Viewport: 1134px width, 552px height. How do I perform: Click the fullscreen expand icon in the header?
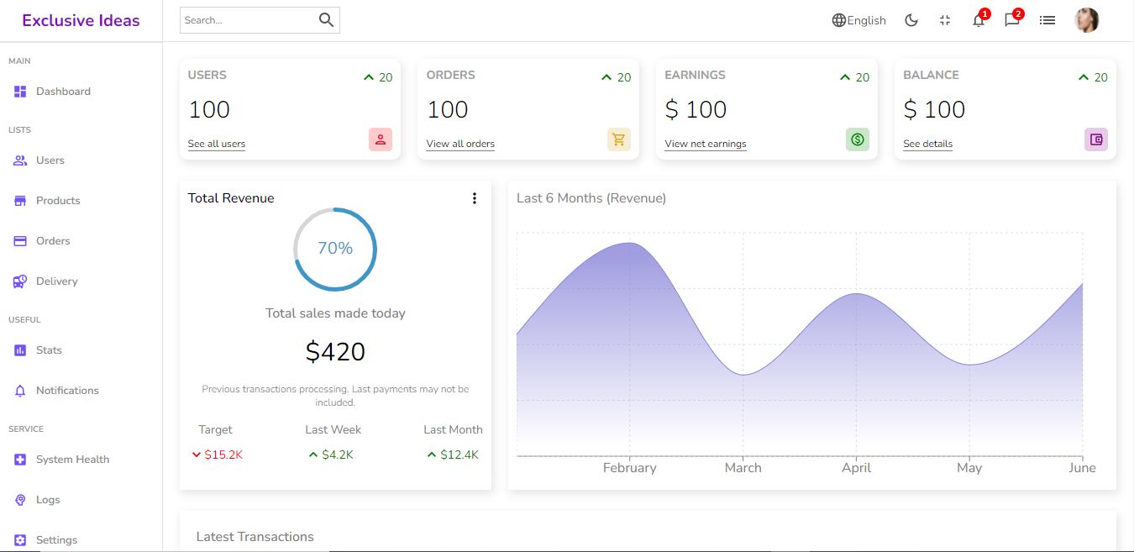945,20
